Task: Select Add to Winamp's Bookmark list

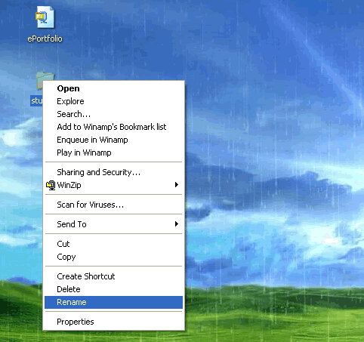Action: [x=113, y=127]
